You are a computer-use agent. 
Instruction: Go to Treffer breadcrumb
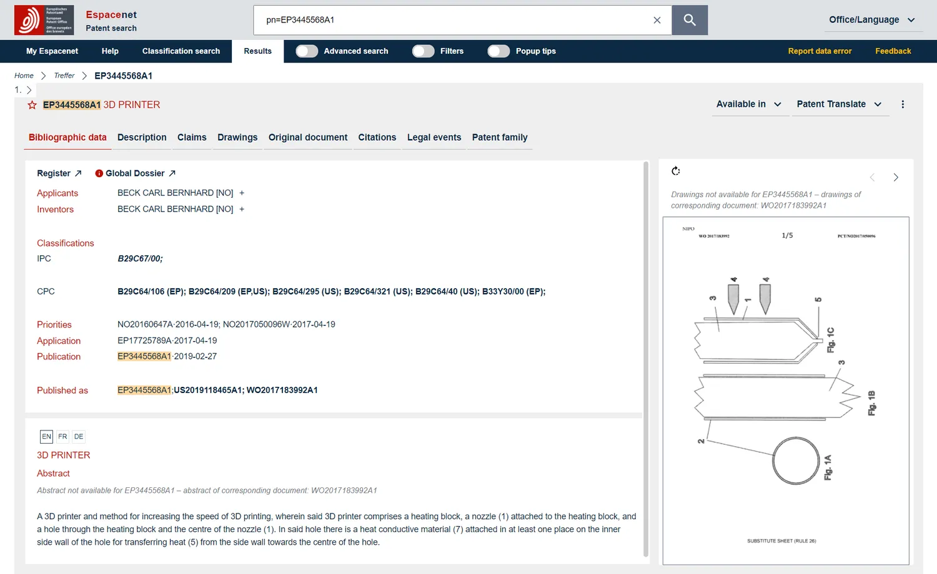(64, 75)
